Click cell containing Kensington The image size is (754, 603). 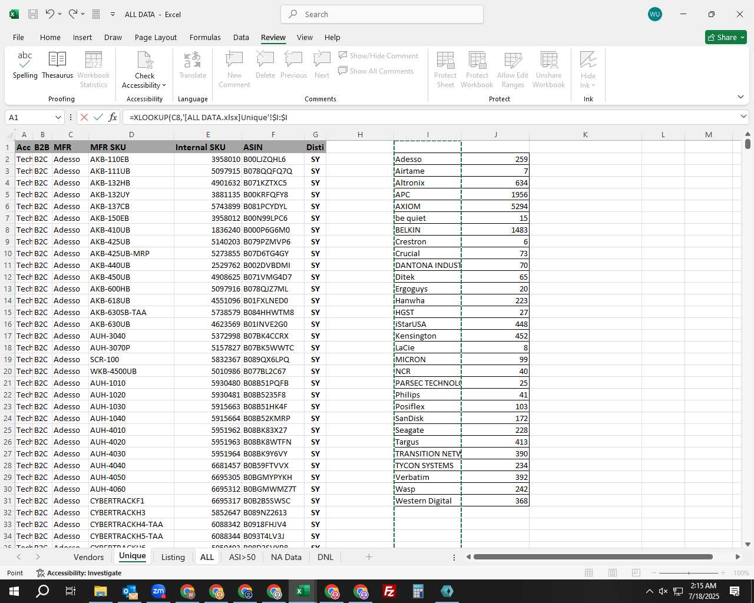[x=428, y=336]
